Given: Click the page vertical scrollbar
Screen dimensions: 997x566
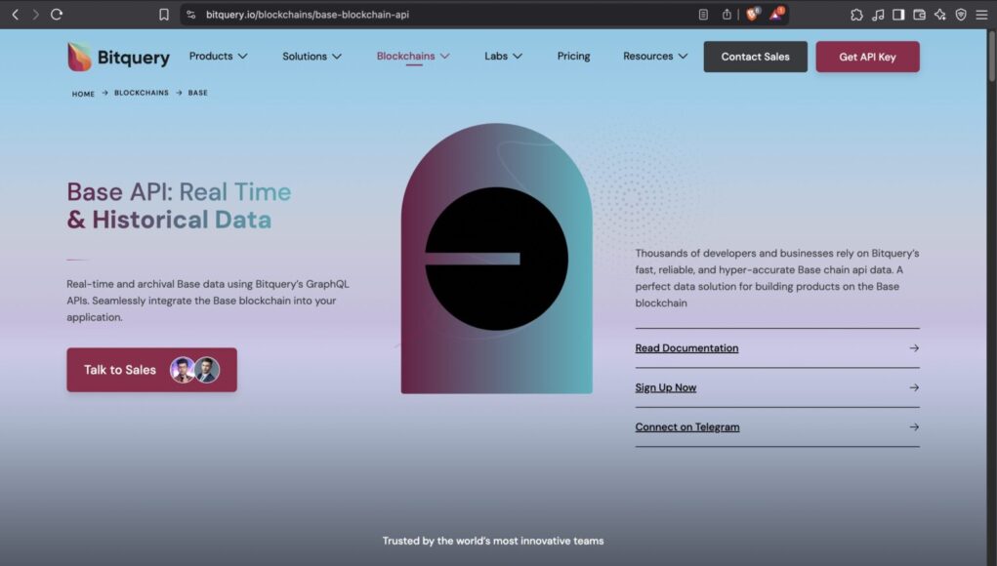Looking at the screenshot, I should pyautogui.click(x=991, y=58).
